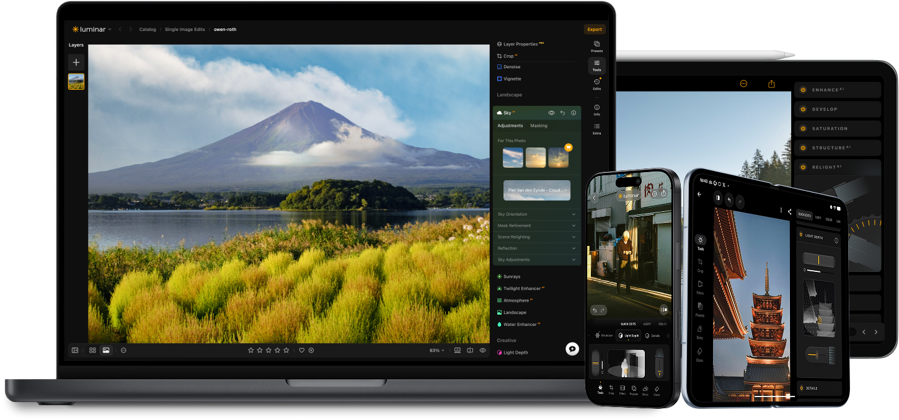Mark photo as favorite with heart
The image size is (899, 420).
[302, 350]
